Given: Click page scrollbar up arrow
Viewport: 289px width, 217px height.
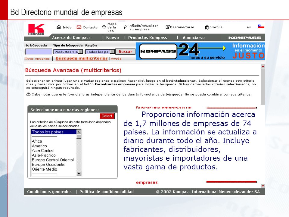Looking at the screenshot, I should 263,66.
